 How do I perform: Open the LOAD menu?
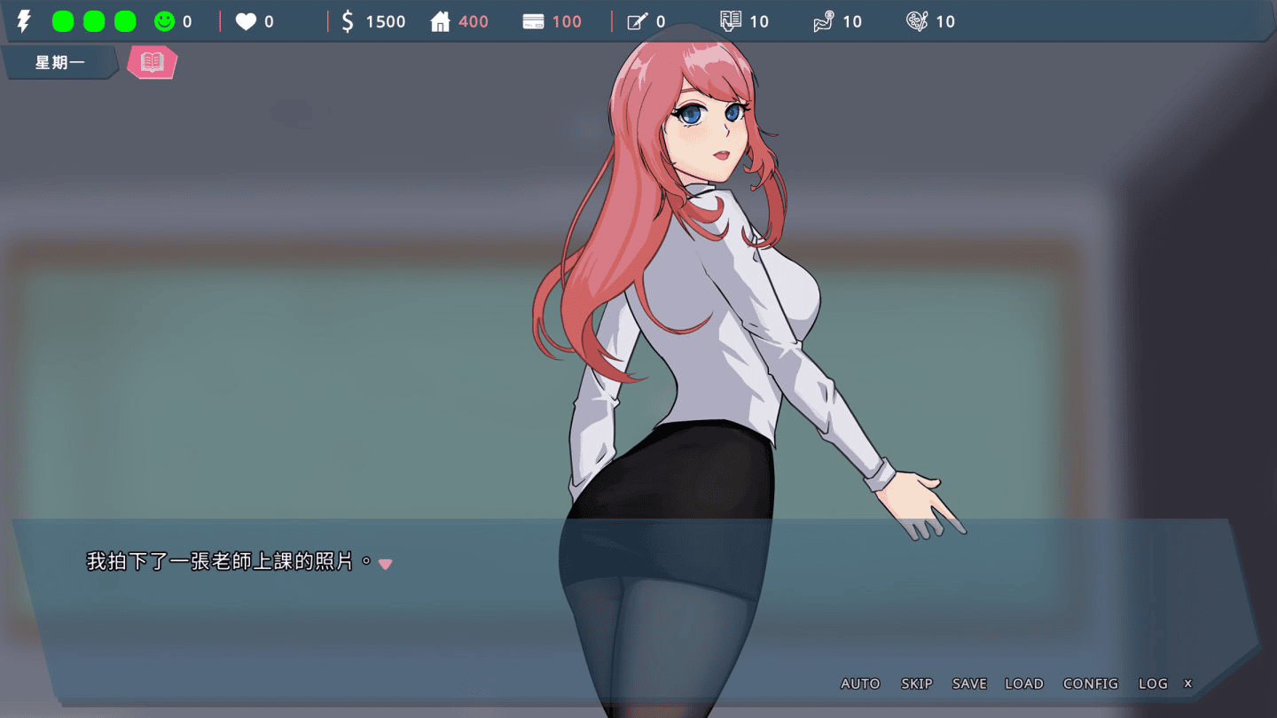point(1024,683)
